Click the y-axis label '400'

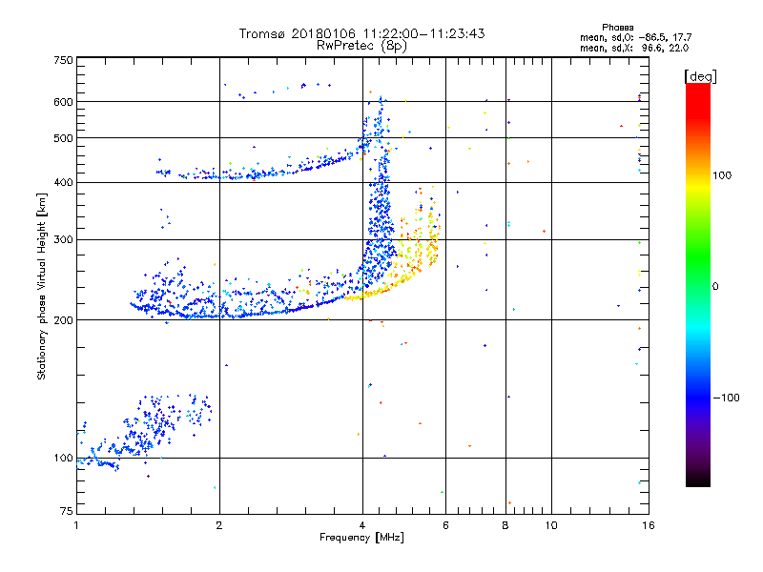63,183
